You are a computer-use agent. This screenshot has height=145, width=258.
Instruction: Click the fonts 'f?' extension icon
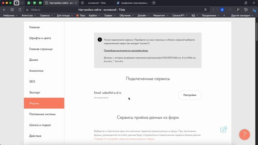(238, 10)
